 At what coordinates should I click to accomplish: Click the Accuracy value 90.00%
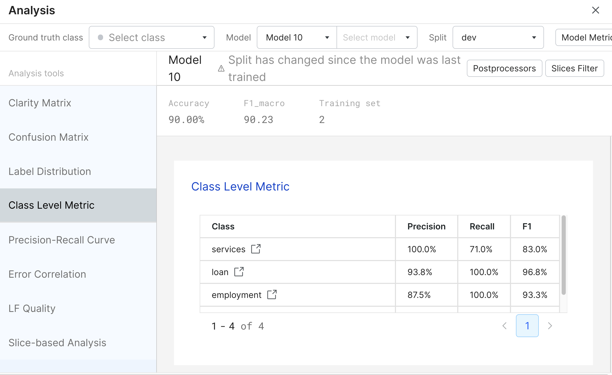pos(186,120)
